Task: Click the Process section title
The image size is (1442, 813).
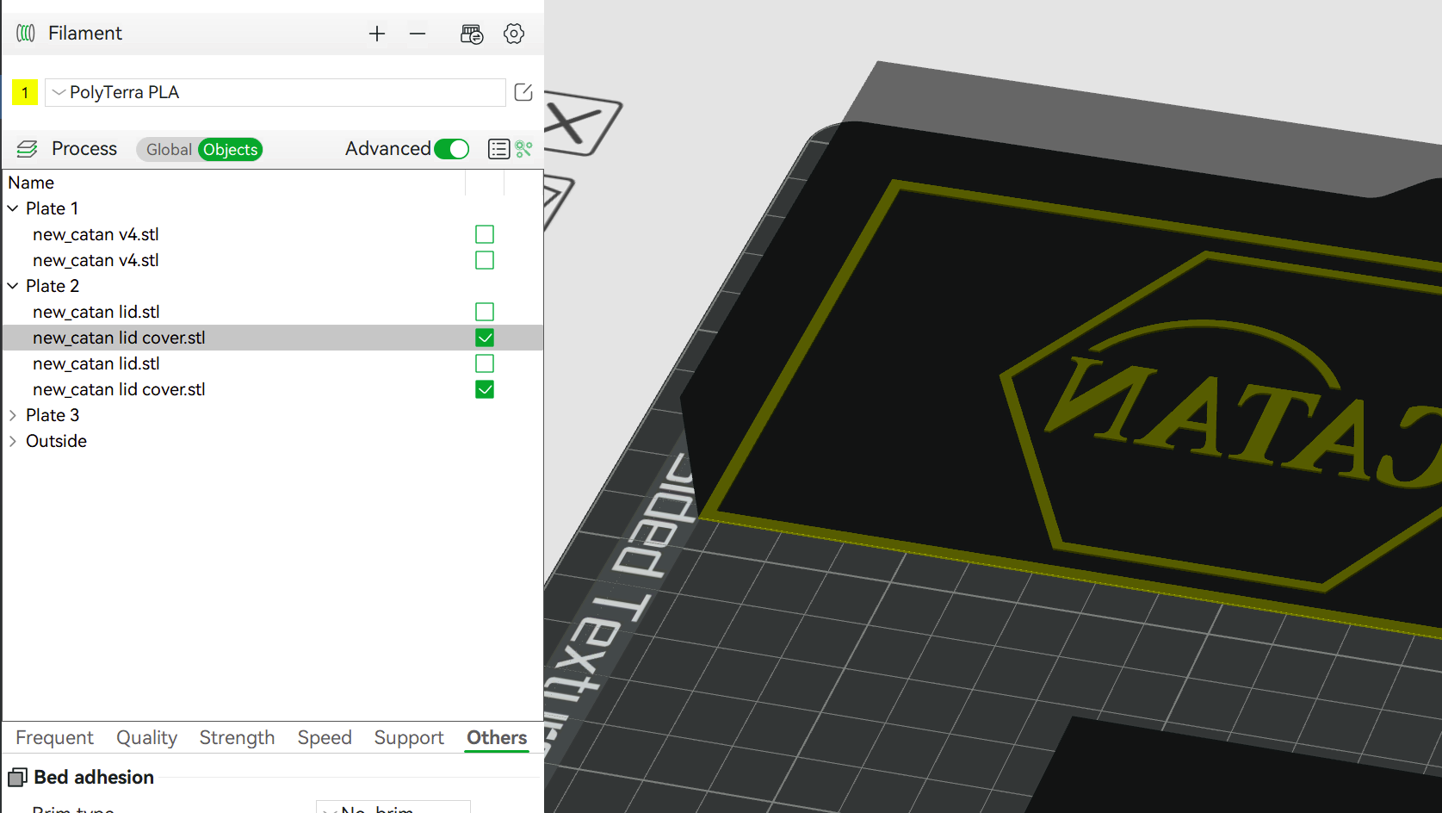Action: coord(84,149)
